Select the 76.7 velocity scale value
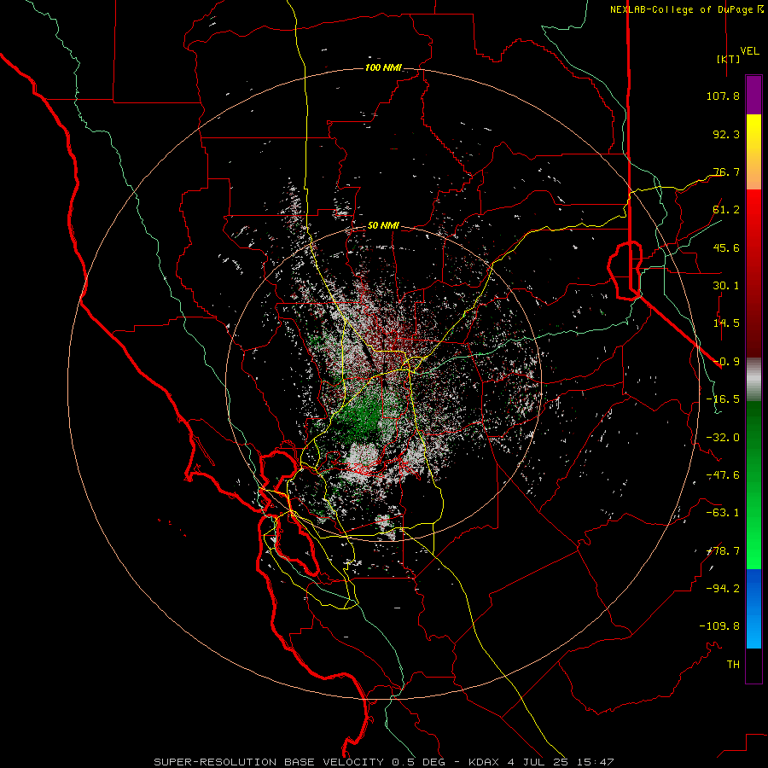This screenshot has height=768, width=768. 726,172
